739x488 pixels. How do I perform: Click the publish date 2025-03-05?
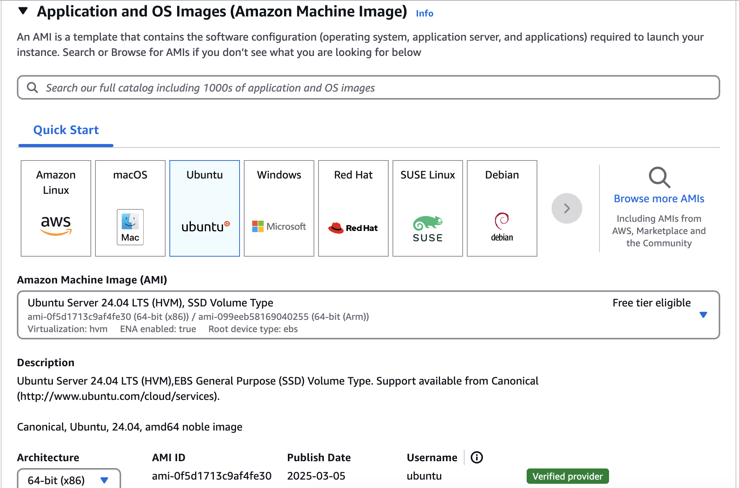pos(316,476)
